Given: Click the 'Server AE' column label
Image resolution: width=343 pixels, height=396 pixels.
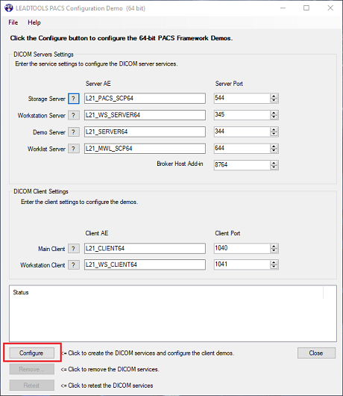Looking at the screenshot, I should 98,84.
